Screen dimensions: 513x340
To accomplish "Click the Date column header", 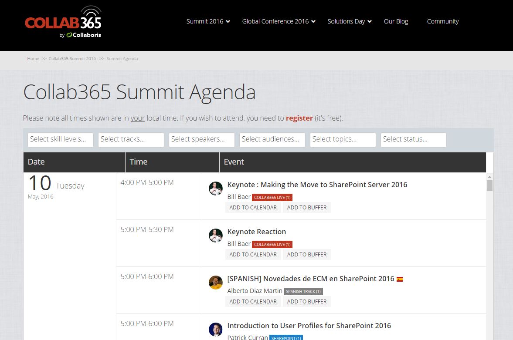I will pos(74,162).
